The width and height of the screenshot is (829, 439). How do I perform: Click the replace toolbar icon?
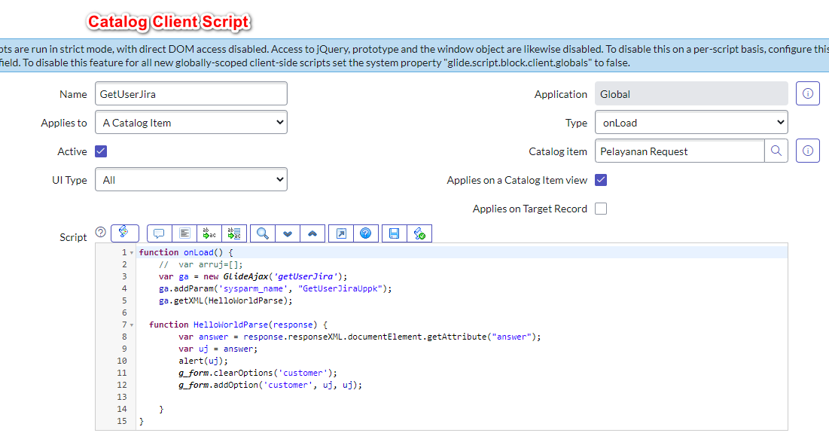(x=209, y=233)
